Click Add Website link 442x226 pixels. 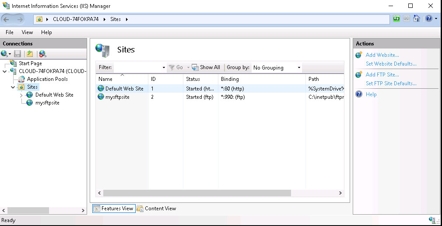382,55
